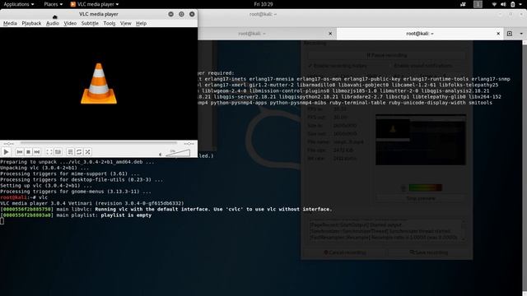Screen dimensions: 527x296
Task: Click 'VLC media player 3.0.4 Vetinari' line
Action: [92, 203]
